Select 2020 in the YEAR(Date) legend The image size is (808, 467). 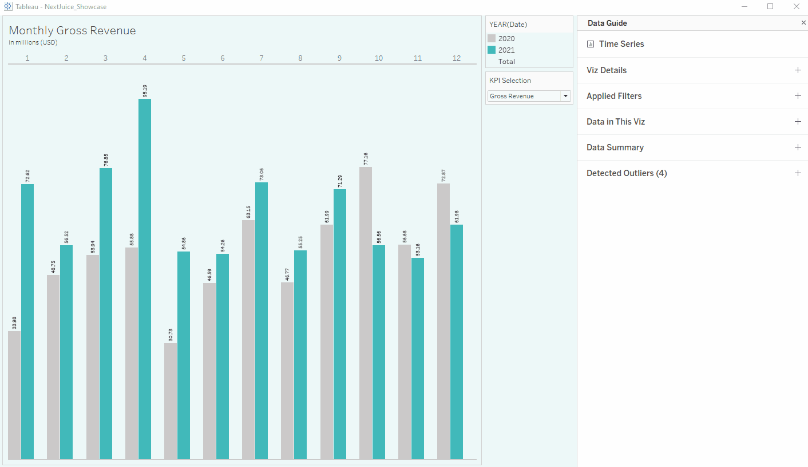tap(506, 38)
